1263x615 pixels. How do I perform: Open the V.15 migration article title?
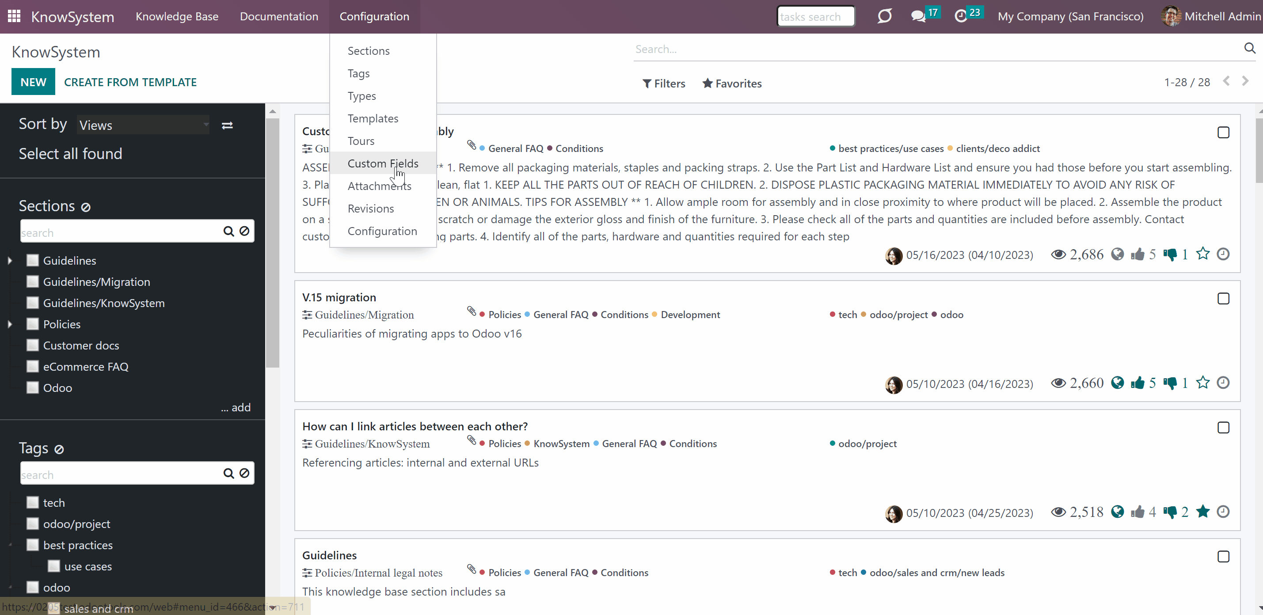tap(339, 297)
